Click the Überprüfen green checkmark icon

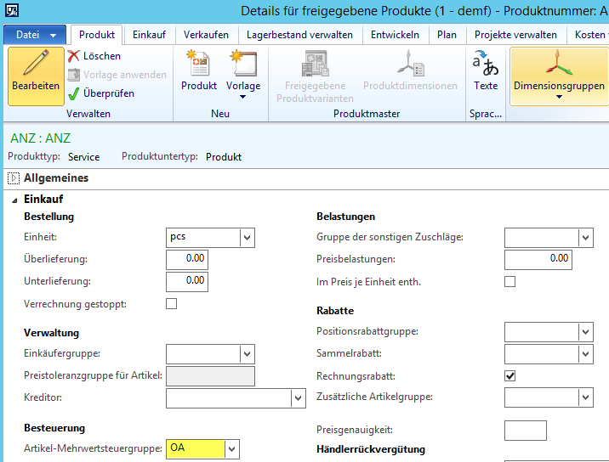pyautogui.click(x=74, y=93)
